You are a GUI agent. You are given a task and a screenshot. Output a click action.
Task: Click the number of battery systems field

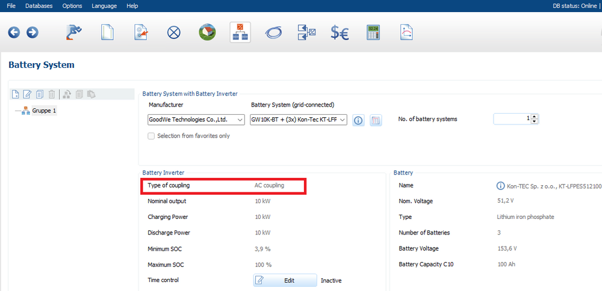512,119
